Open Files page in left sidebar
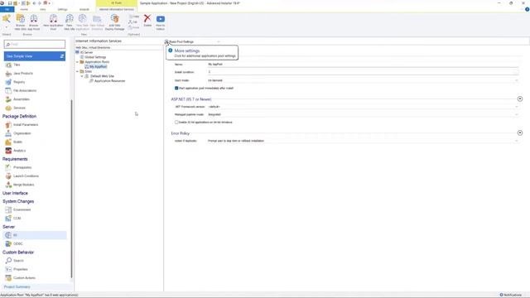The width and height of the screenshot is (530, 298). pos(13,65)
